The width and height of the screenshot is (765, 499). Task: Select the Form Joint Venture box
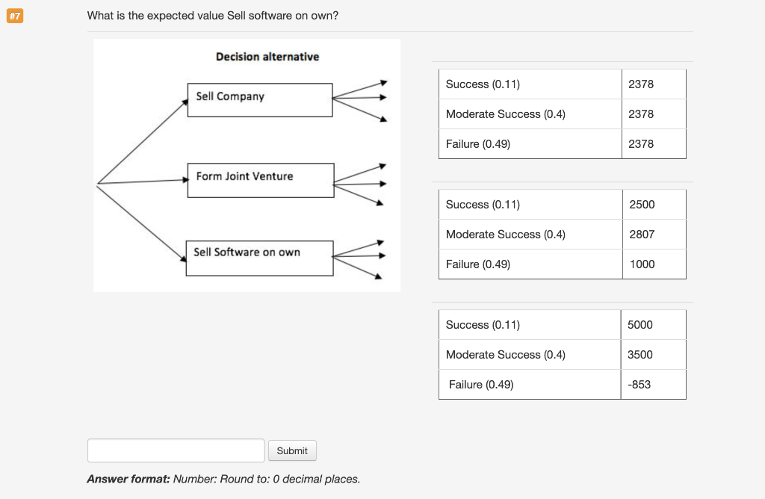click(260, 180)
